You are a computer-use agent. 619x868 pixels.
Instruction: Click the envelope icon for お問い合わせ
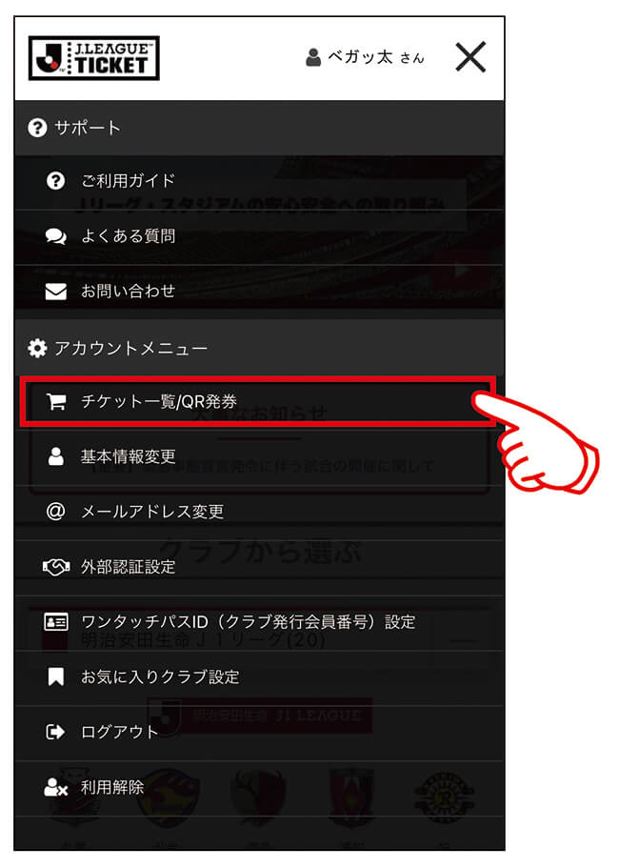[x=55, y=292]
